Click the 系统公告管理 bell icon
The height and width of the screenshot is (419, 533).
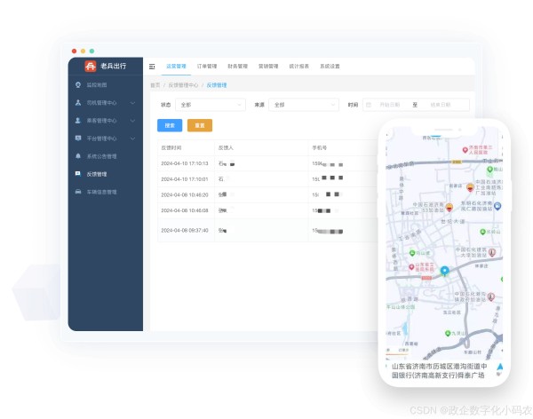(x=78, y=156)
